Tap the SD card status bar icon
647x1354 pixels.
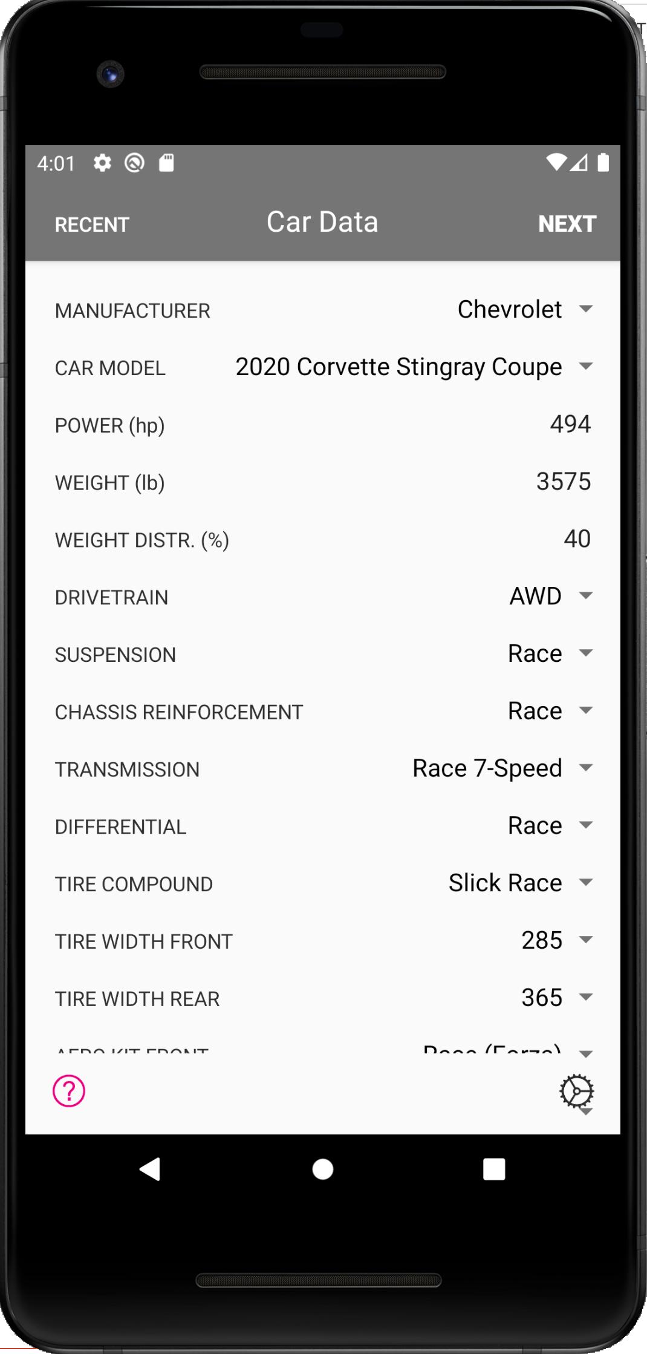166,163
